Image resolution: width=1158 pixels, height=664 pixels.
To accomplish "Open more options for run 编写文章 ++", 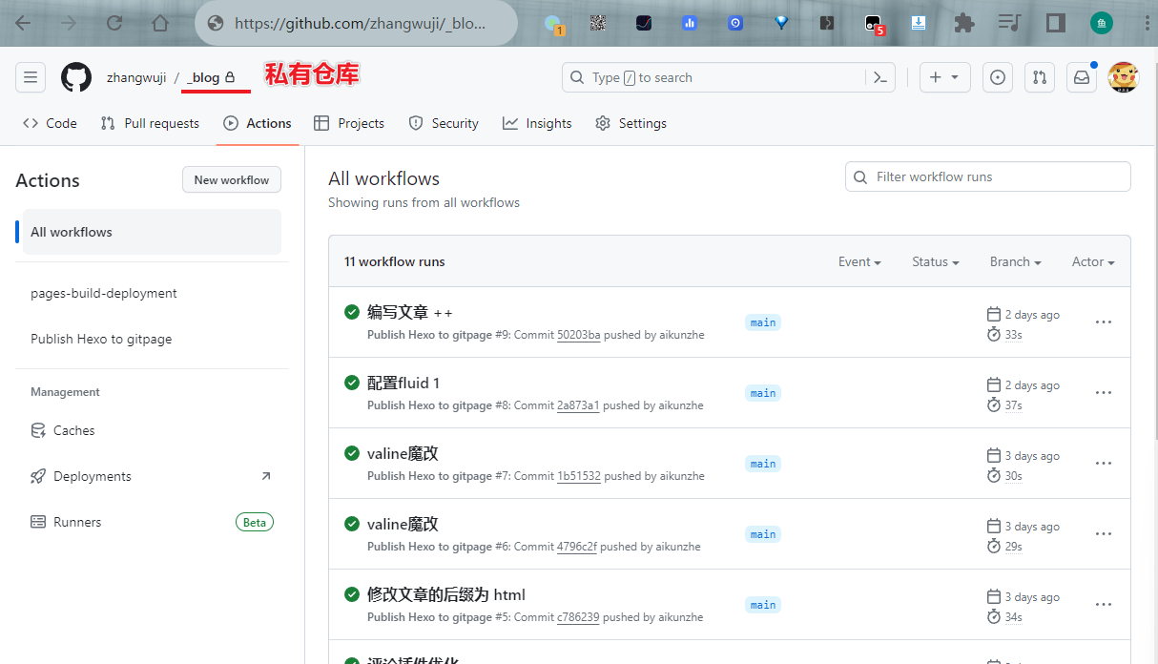I will (1104, 322).
